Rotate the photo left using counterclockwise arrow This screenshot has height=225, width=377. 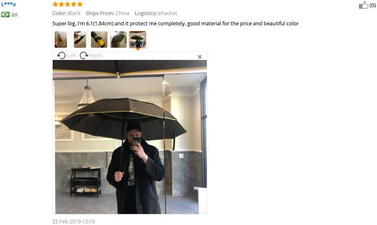pyautogui.click(x=61, y=55)
